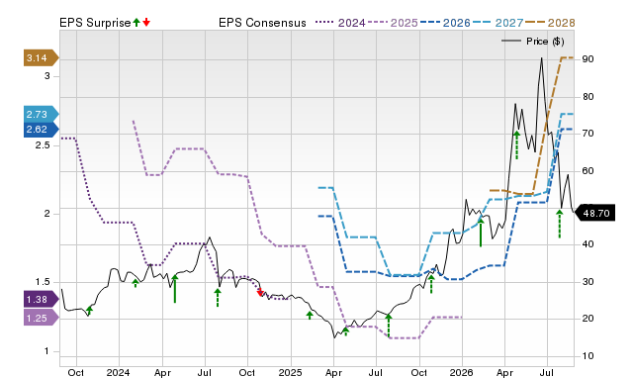633x378 pixels.
Task: Click the dashed green arrow after Jul 2024
Action: 218,298
